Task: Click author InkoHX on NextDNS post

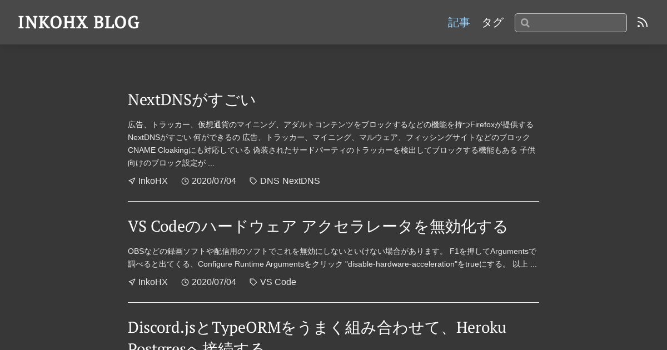Action: [153, 181]
